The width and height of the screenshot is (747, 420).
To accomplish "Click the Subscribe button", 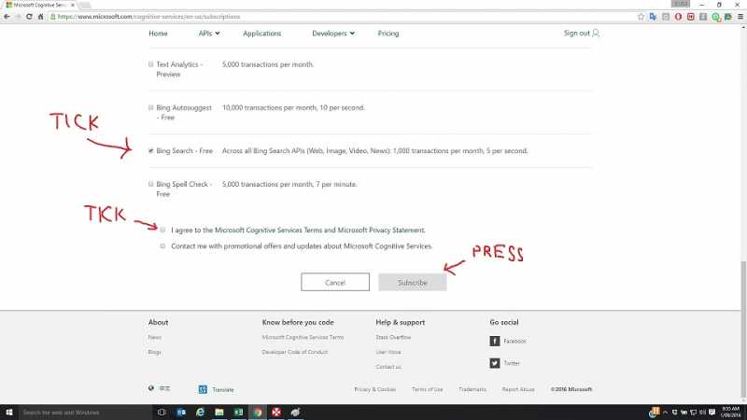I will coord(413,283).
